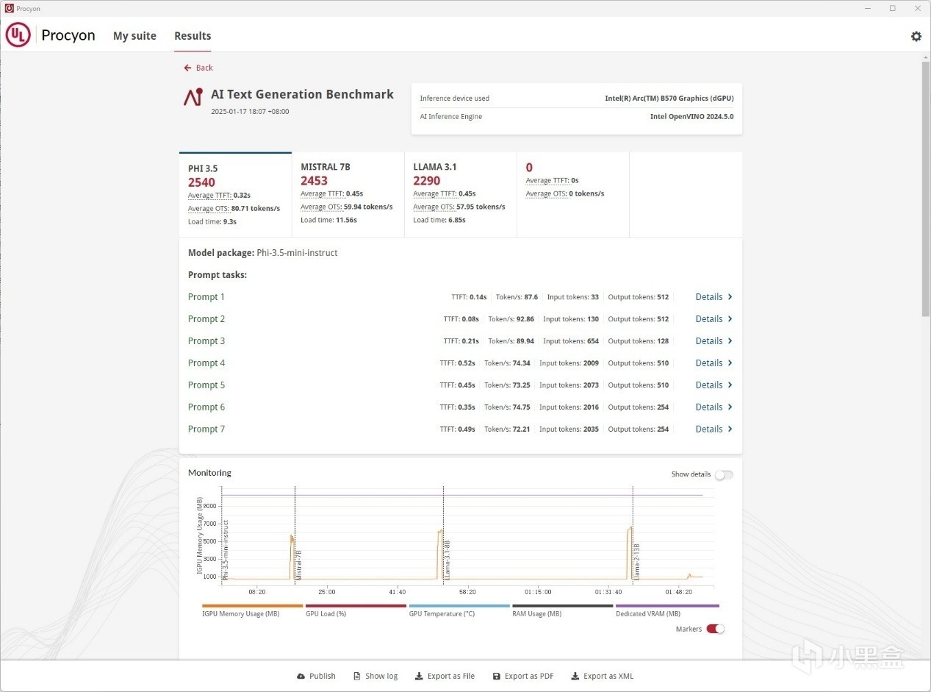The width and height of the screenshot is (931, 692).
Task: Click the back arrow icon
Action: [x=187, y=68]
